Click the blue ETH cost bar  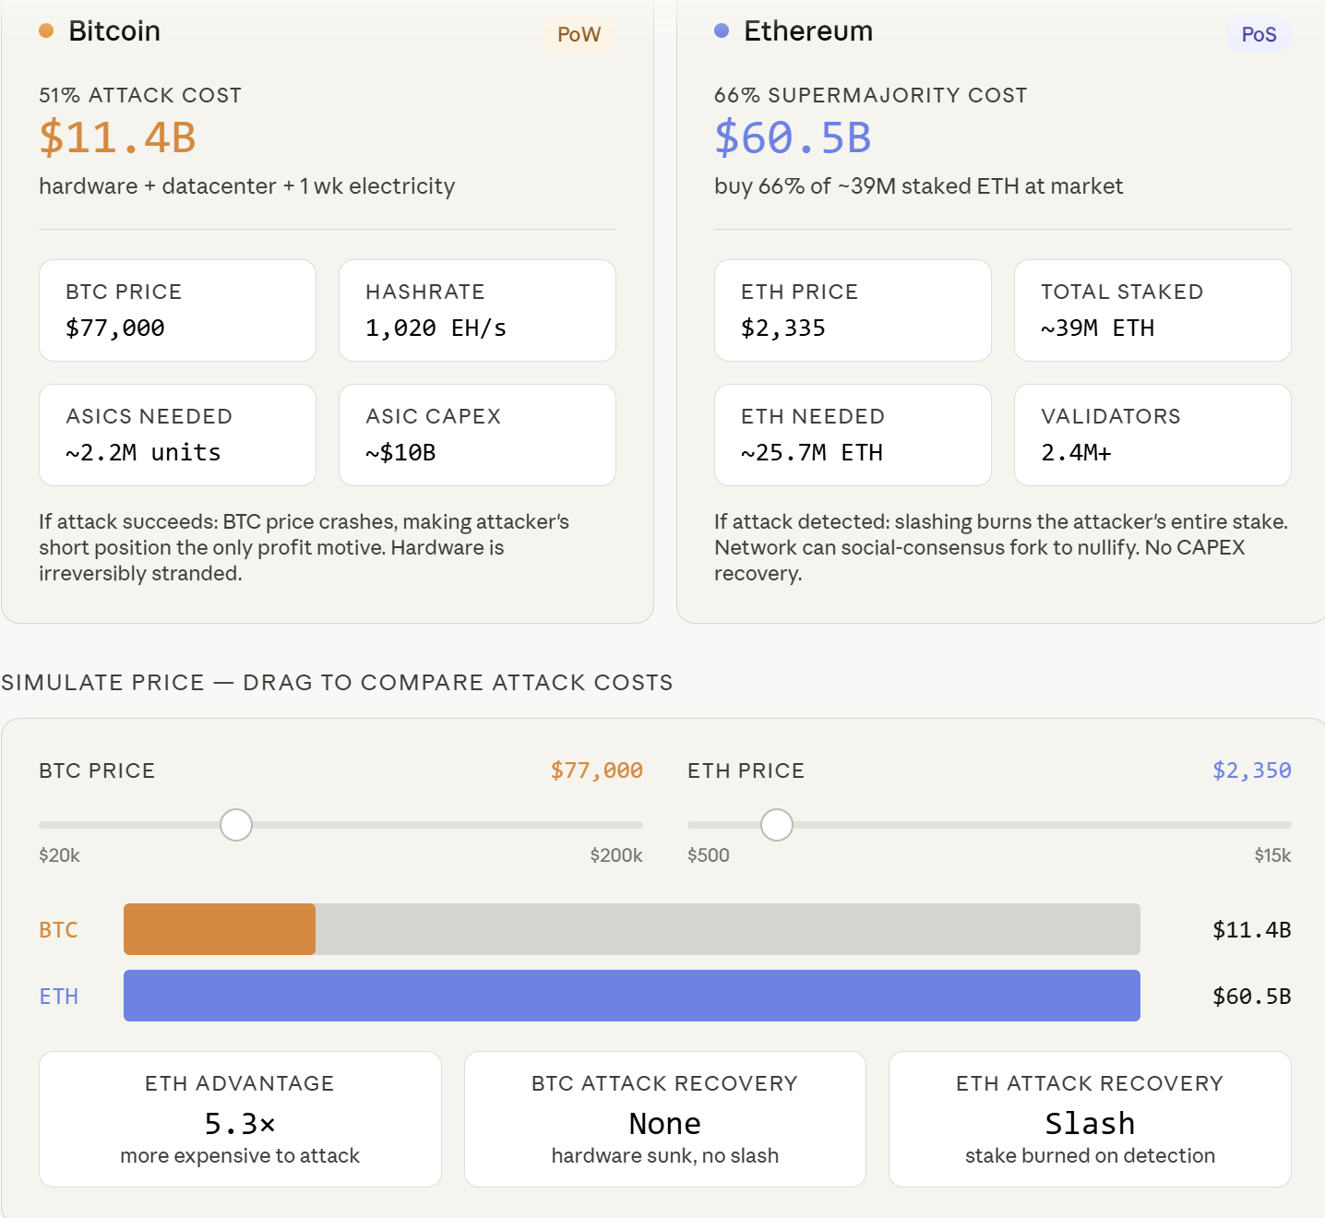click(x=632, y=996)
